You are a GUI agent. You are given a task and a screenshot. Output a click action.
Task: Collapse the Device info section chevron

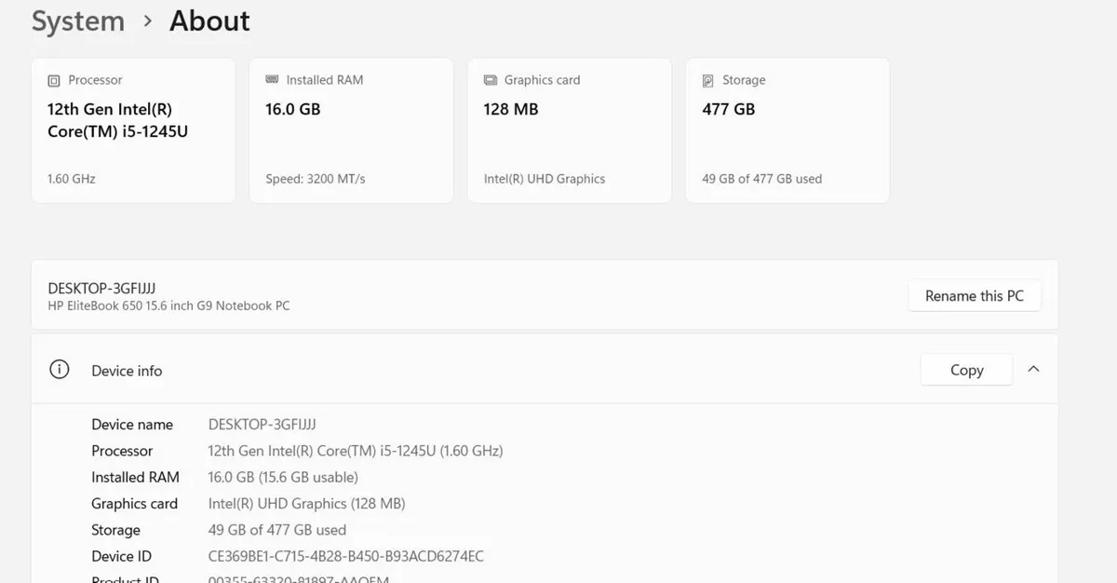tap(1033, 370)
